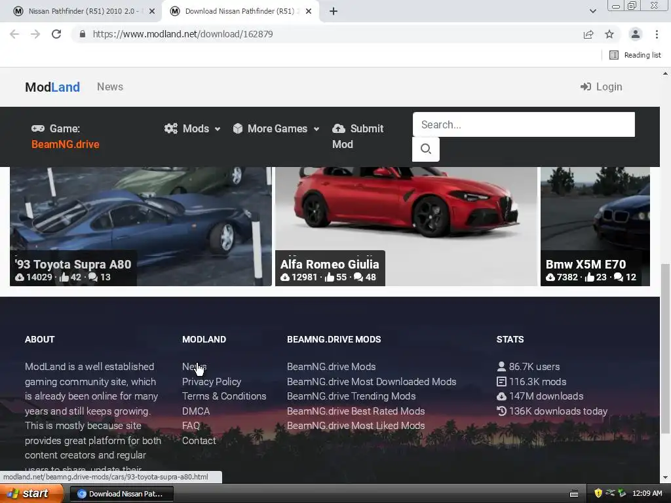This screenshot has height=503, width=671.
Task: Open the browser profile avatar icon
Action: (x=636, y=34)
